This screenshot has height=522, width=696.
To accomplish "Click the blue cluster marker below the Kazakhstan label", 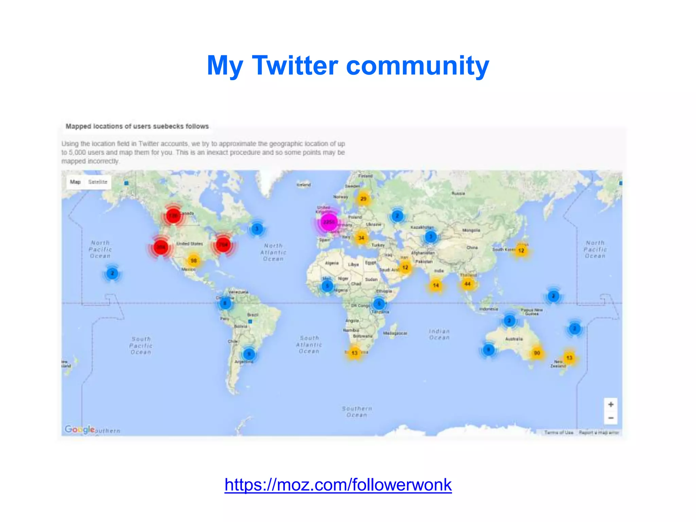I will point(431,237).
